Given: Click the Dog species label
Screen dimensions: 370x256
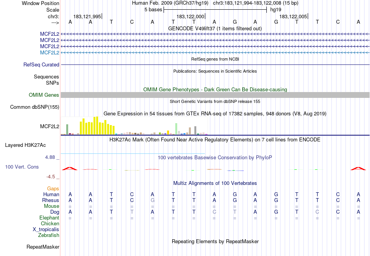Looking at the screenshot, I should 55,212.
